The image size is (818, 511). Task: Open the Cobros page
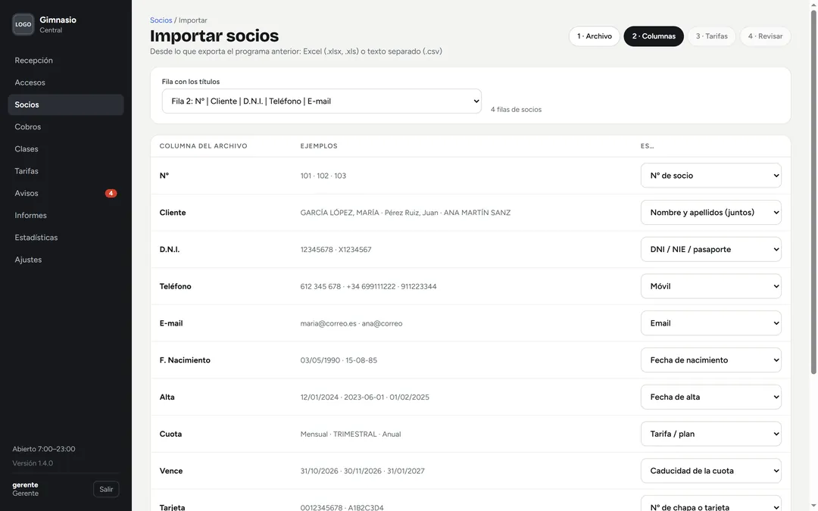click(66, 126)
